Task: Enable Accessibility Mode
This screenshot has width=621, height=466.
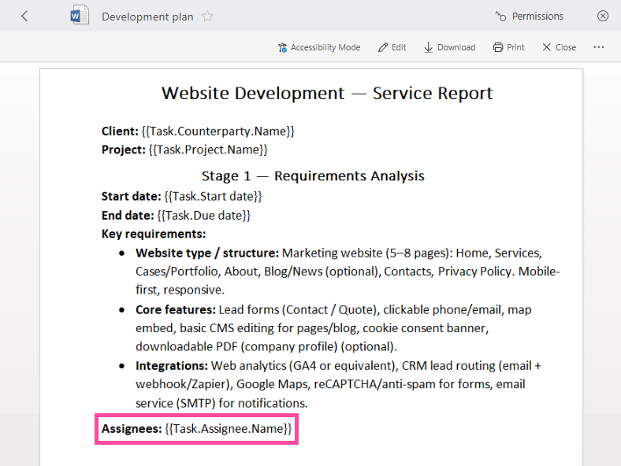Action: tap(318, 47)
